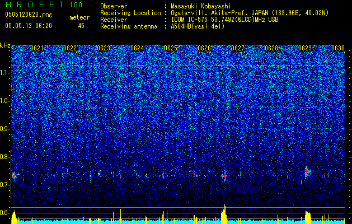352x224 pixels.
Task: Select the observer name Masayuki Kobayashi
Action: 201,6
